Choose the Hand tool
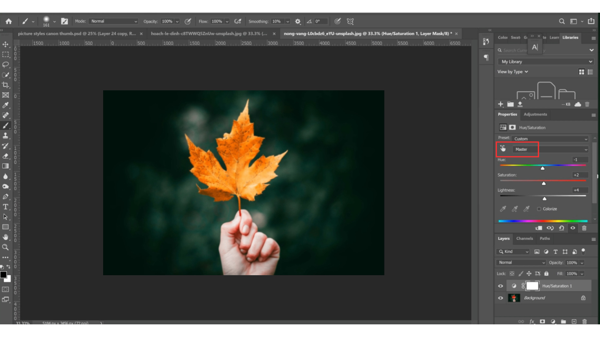The image size is (600, 337). coord(6,237)
